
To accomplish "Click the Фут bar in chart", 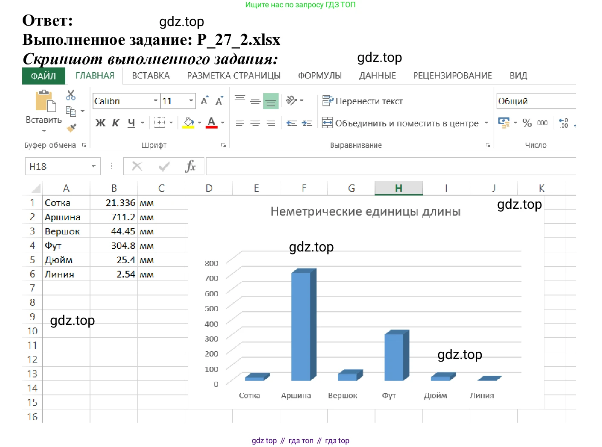I will [x=397, y=355].
